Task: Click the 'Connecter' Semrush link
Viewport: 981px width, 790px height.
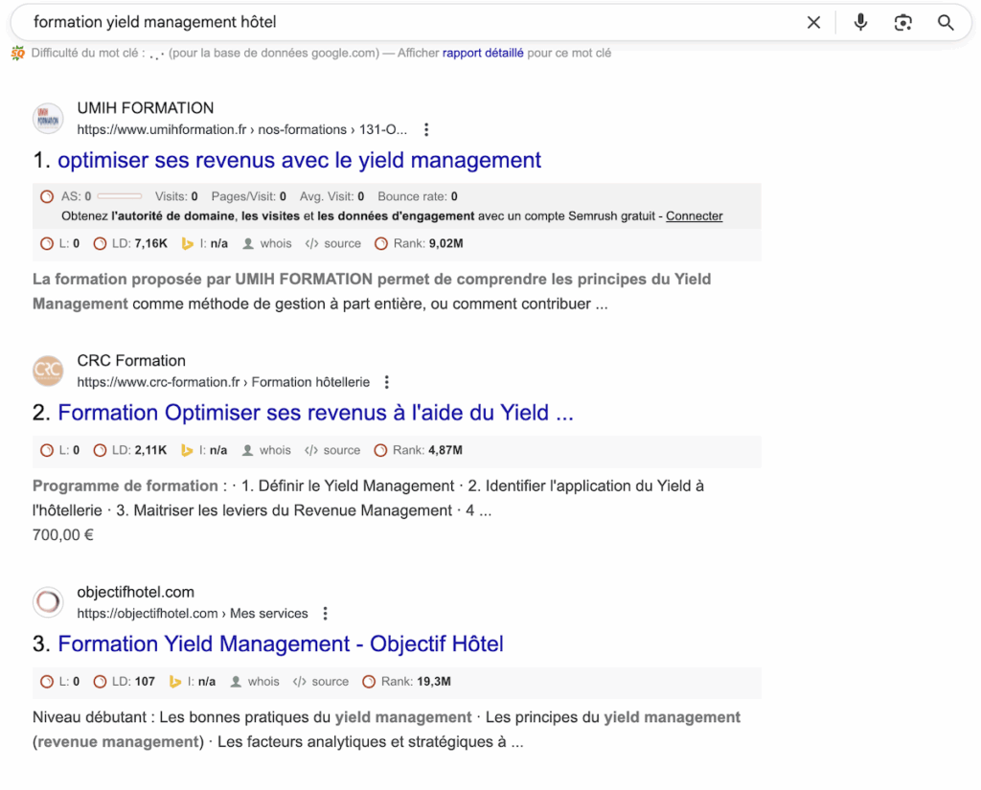Action: tap(694, 216)
